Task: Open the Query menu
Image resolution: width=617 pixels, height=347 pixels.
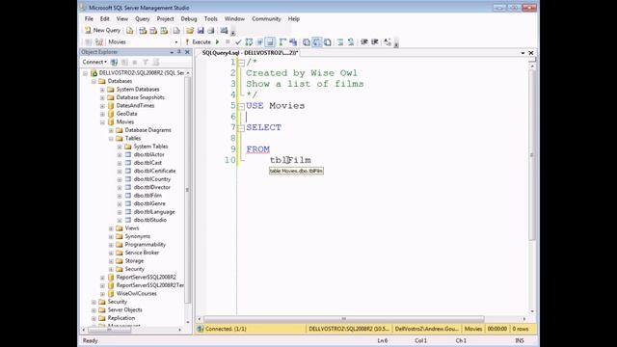Action: 143,18
